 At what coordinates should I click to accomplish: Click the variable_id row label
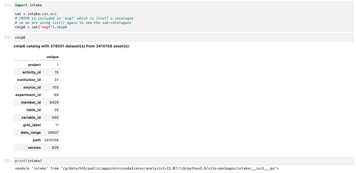coord(31,117)
